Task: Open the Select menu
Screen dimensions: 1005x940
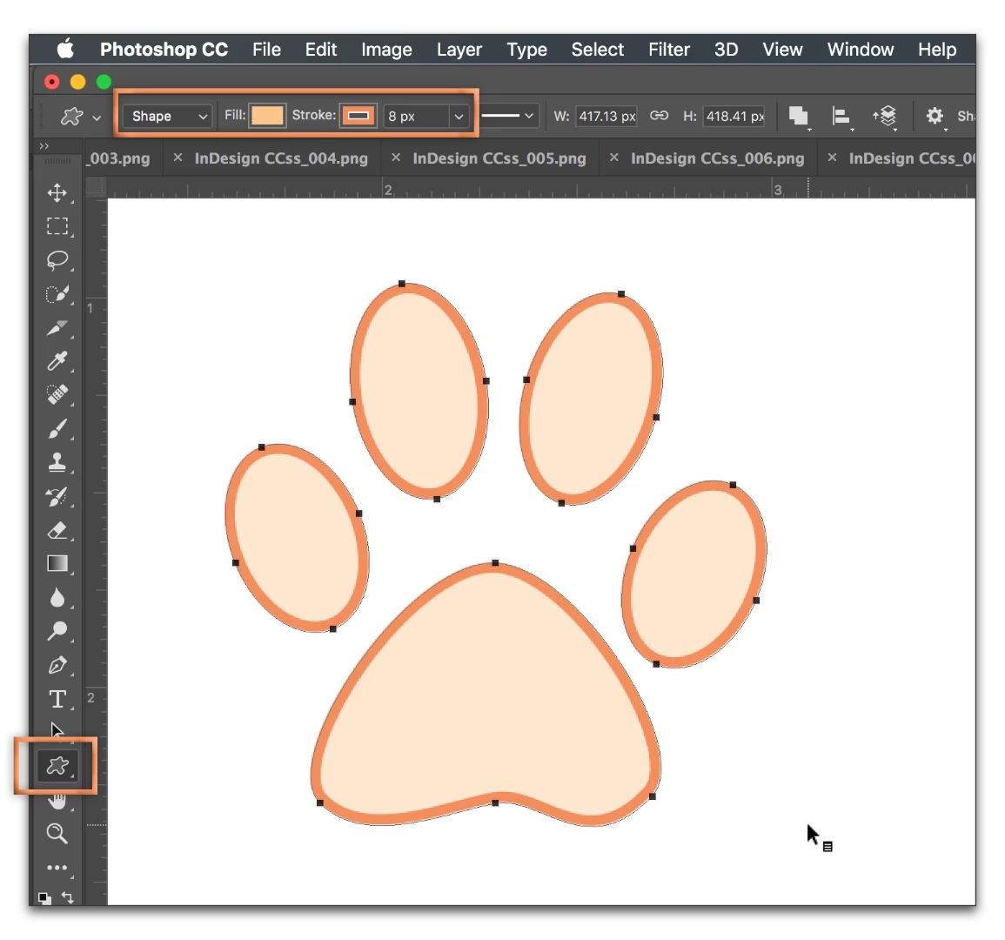Action: point(598,50)
